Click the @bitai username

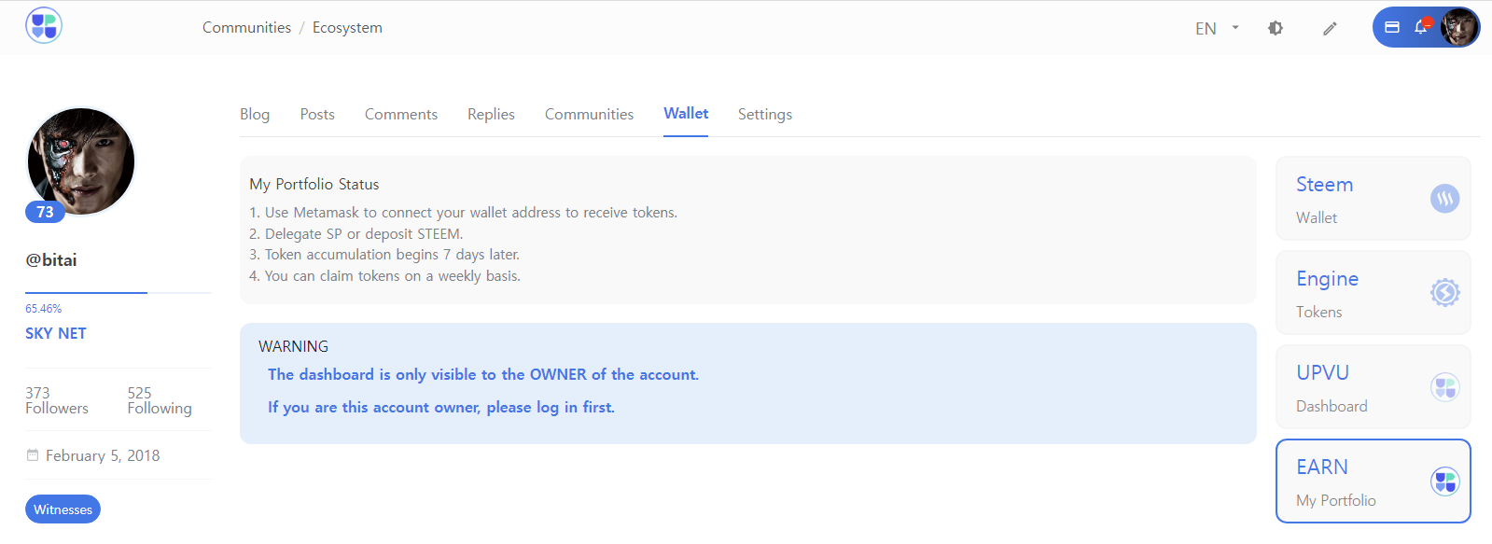coord(51,260)
